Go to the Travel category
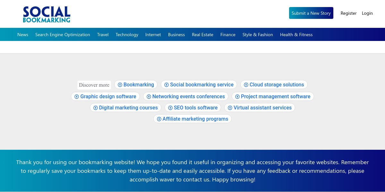The width and height of the screenshot is (385, 192). 103,35
